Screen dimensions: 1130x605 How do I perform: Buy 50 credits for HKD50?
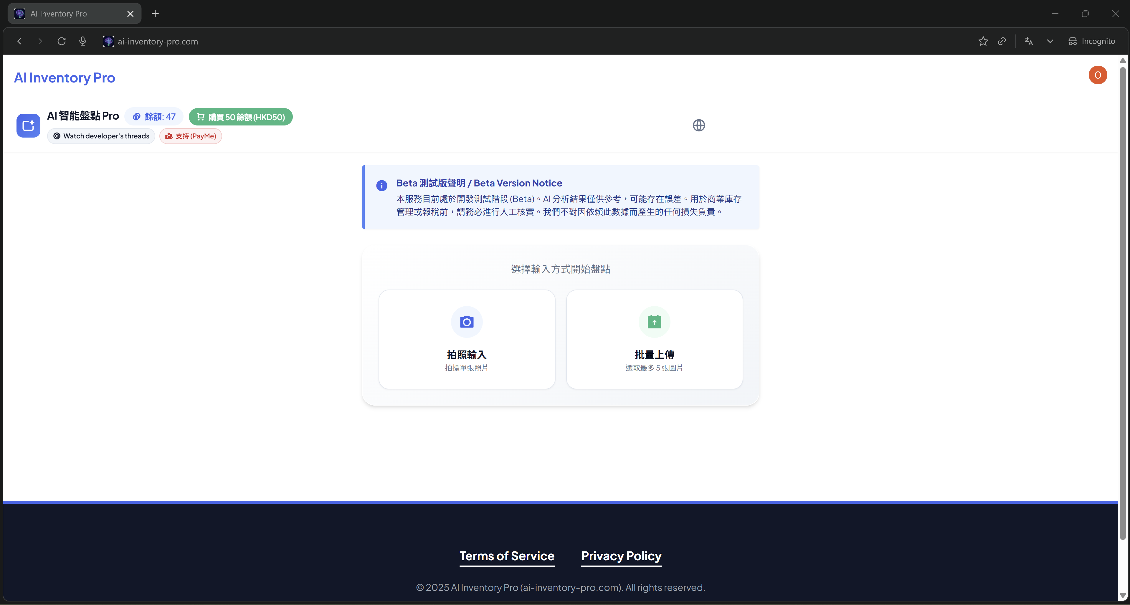pyautogui.click(x=241, y=117)
